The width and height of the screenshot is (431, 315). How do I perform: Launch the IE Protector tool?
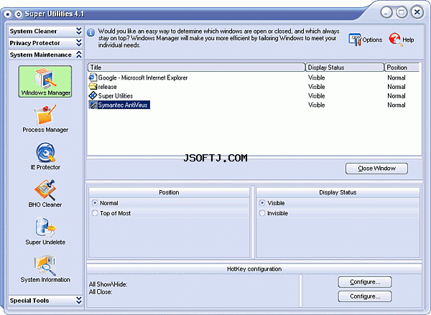pyautogui.click(x=45, y=156)
